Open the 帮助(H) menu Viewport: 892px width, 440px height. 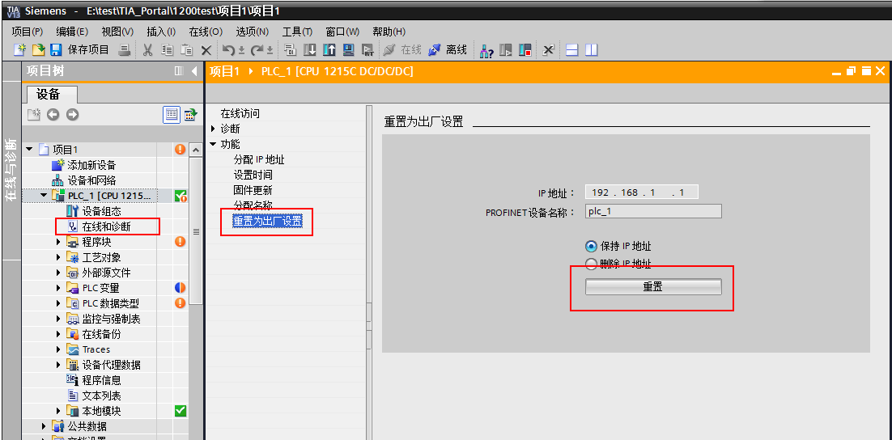tap(389, 32)
